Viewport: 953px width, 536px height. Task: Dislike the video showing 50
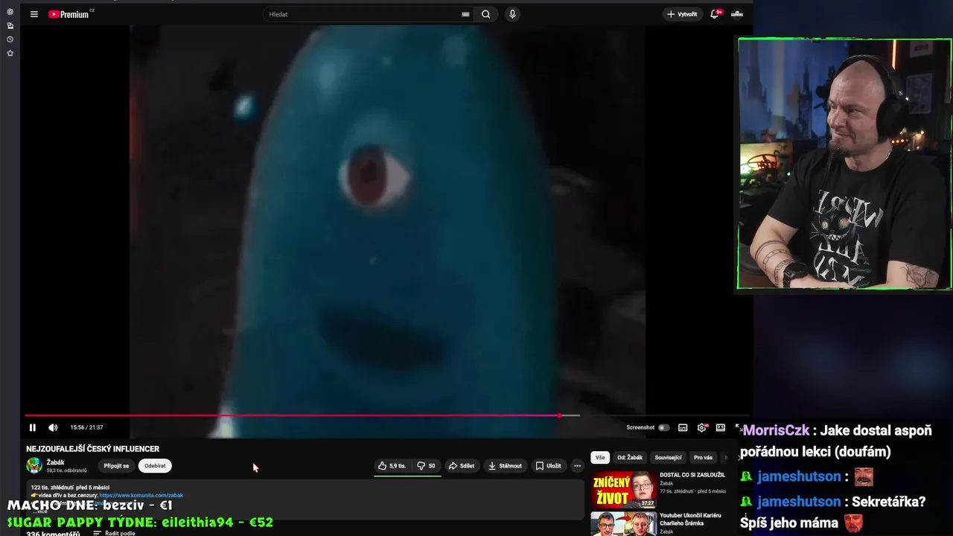pyautogui.click(x=427, y=466)
